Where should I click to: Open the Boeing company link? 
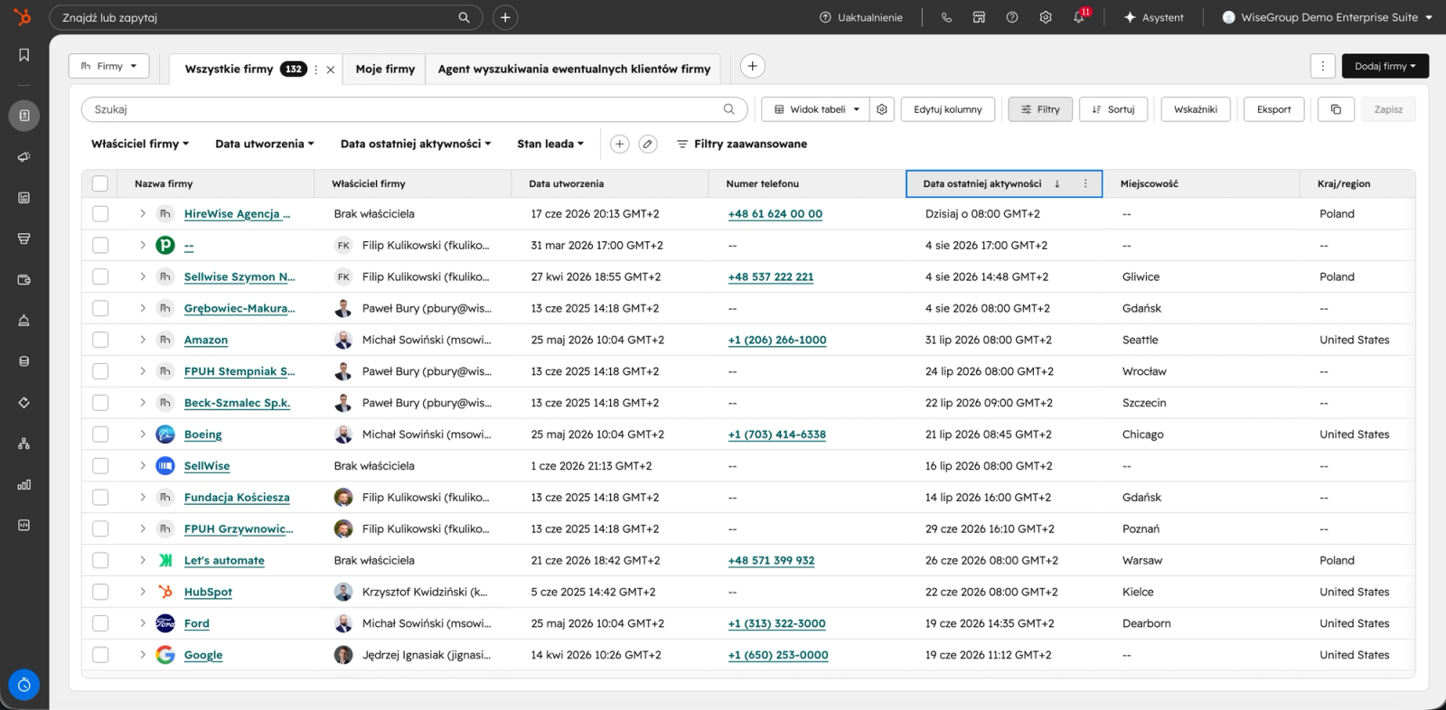[202, 434]
